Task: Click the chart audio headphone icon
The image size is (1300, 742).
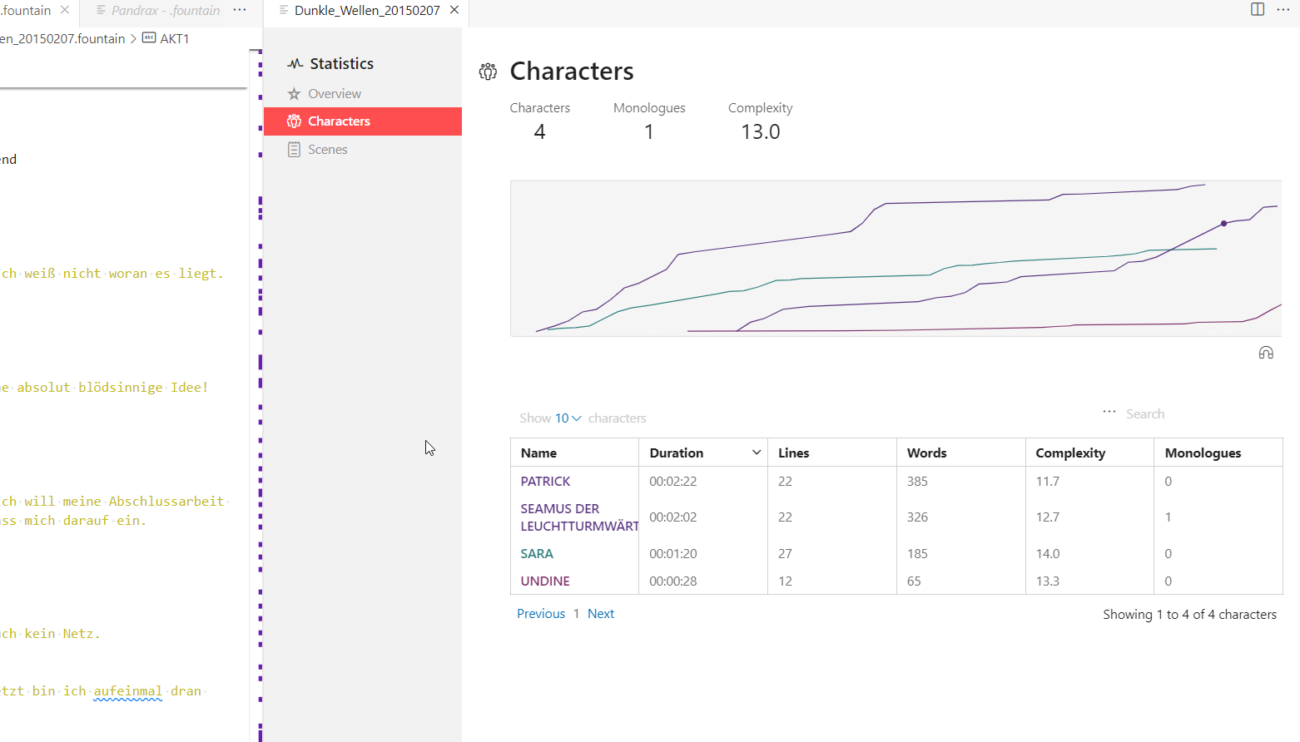Action: pyautogui.click(x=1266, y=353)
